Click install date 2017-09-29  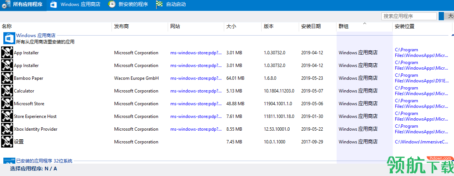click(312, 142)
